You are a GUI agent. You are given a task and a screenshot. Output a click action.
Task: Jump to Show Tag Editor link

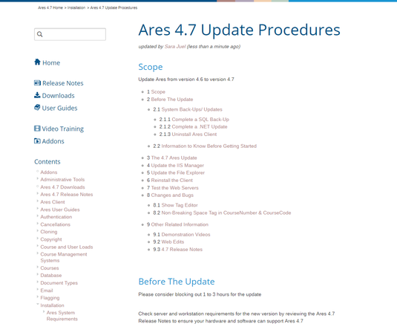point(180,205)
